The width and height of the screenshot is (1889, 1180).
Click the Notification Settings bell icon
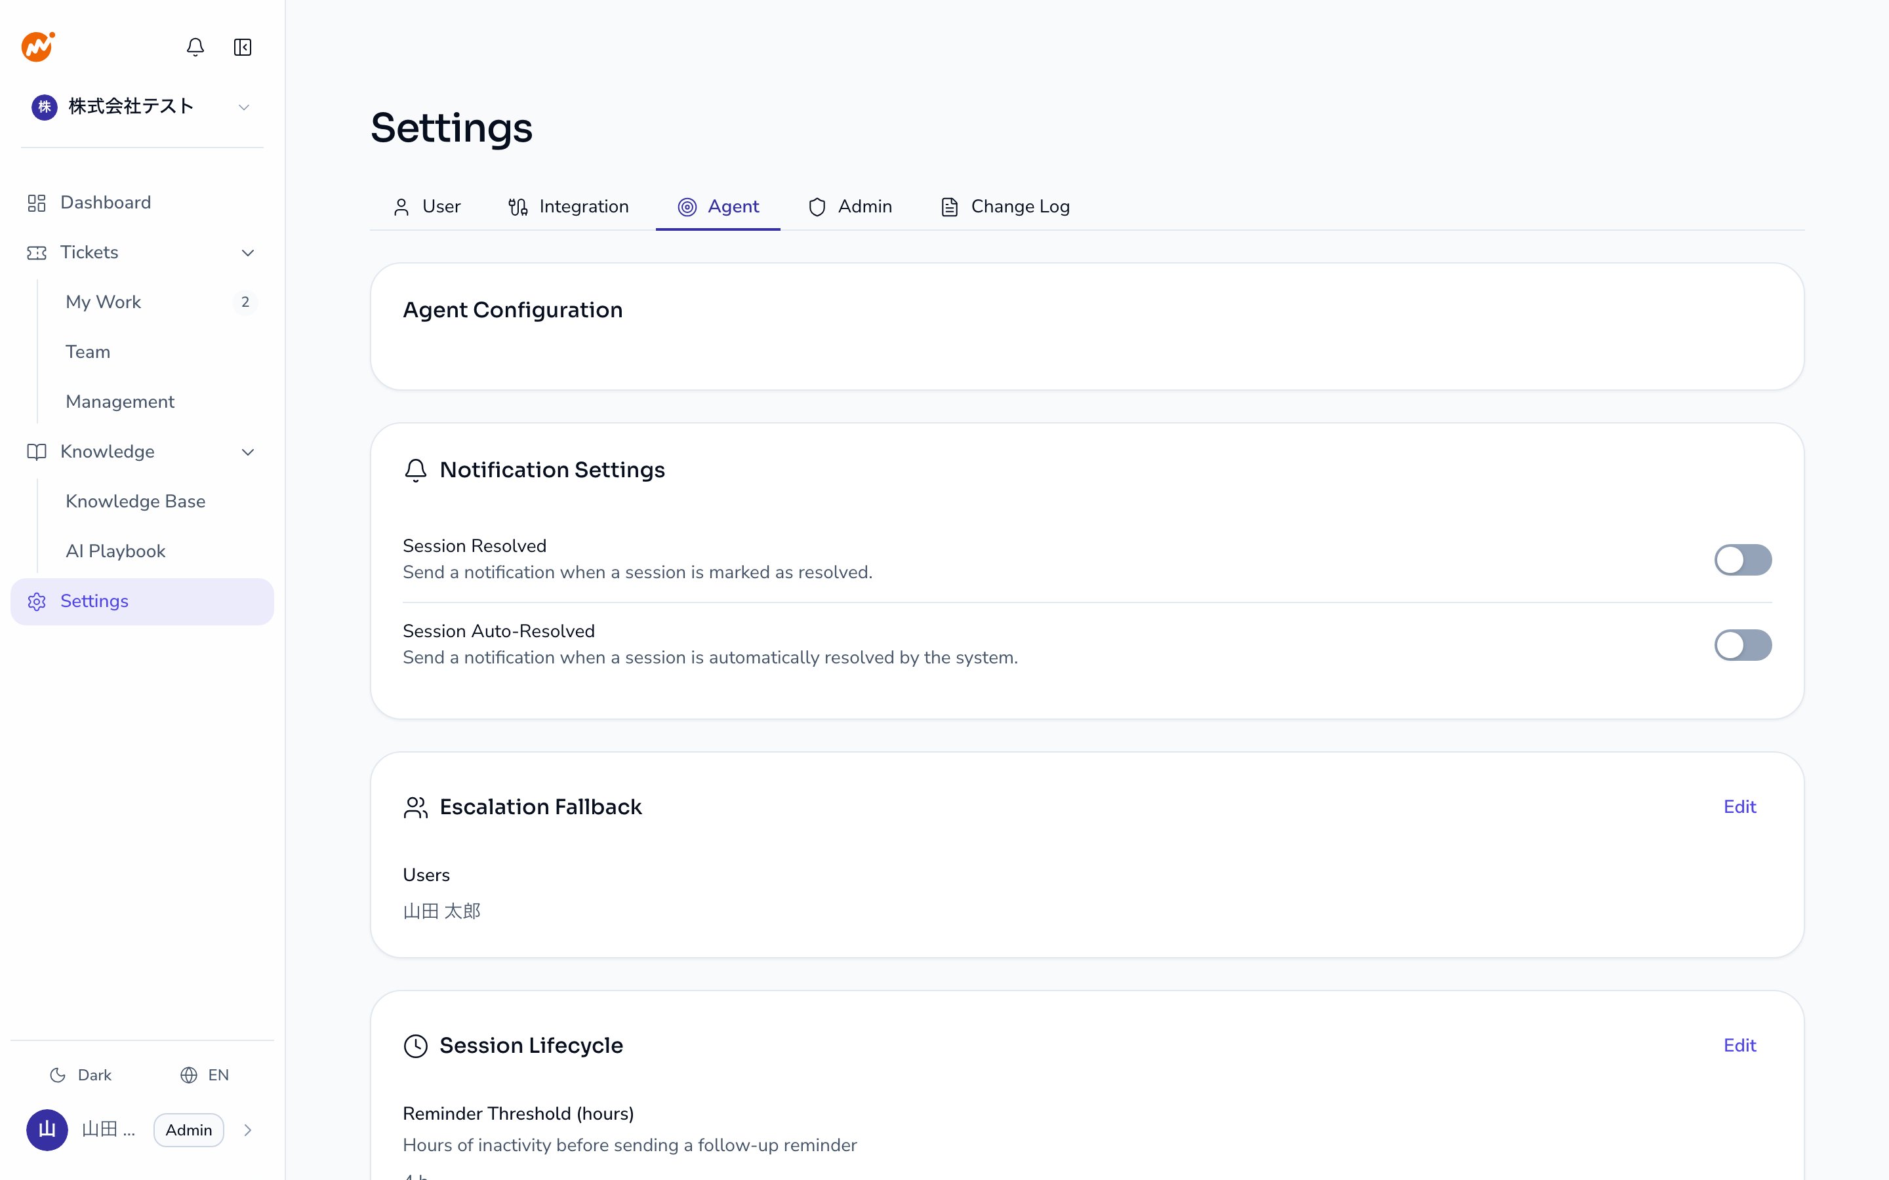point(416,470)
